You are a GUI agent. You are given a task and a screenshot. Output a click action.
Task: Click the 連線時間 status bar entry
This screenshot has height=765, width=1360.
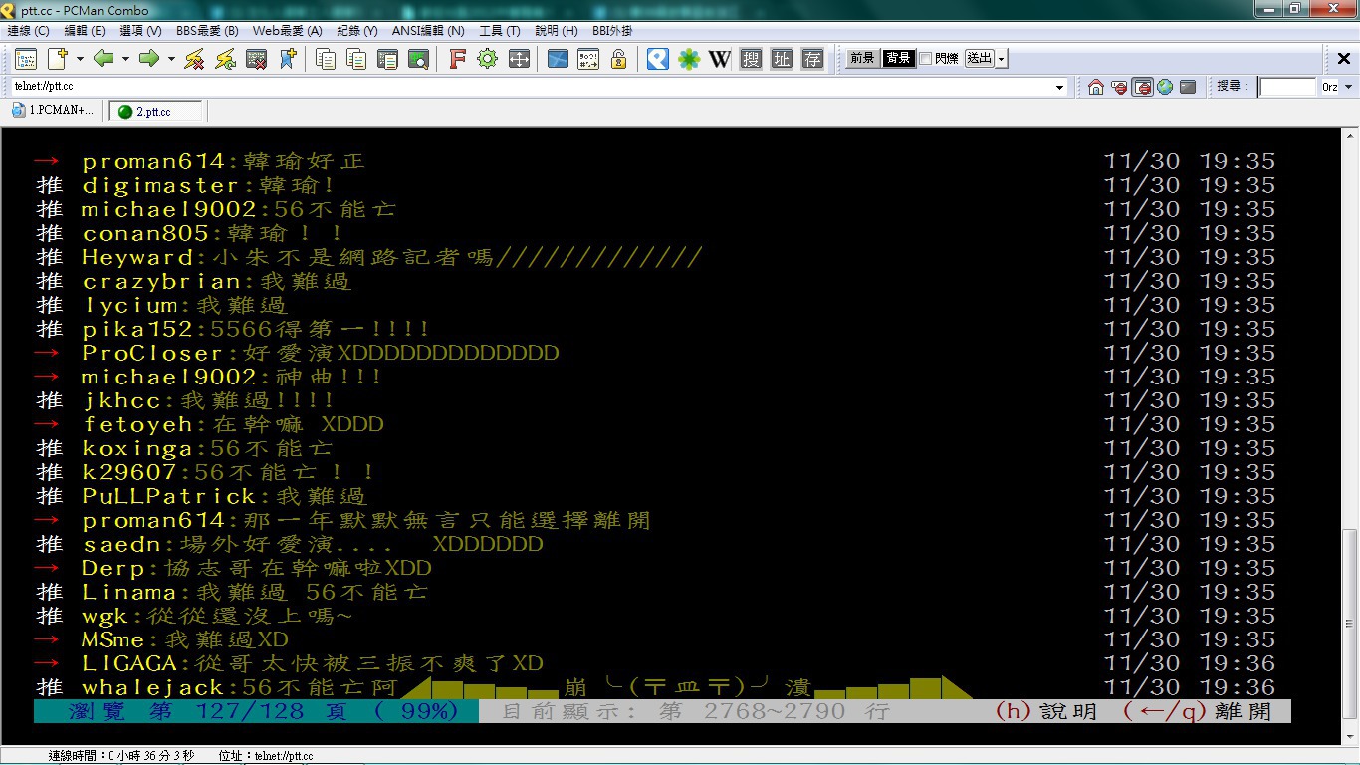(x=121, y=756)
